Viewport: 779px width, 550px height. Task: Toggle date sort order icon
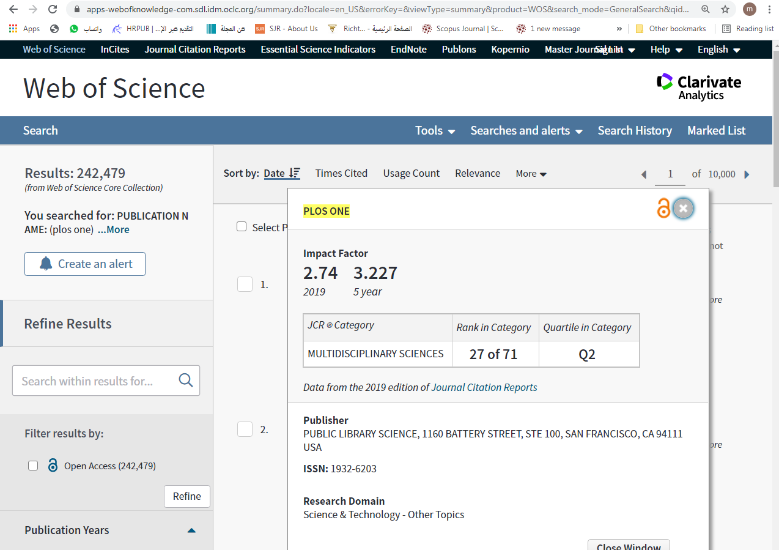[295, 173]
